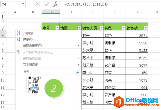
Task: Uncheck the 南部 checkbox
Action: (x=30, y=88)
